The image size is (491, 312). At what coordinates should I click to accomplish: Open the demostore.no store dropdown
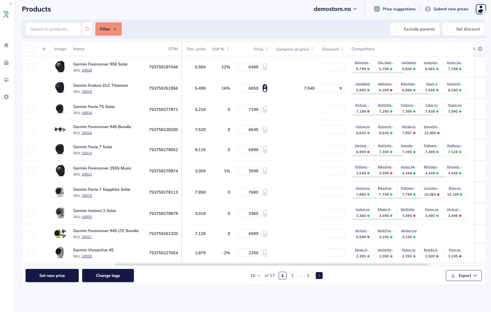(335, 9)
